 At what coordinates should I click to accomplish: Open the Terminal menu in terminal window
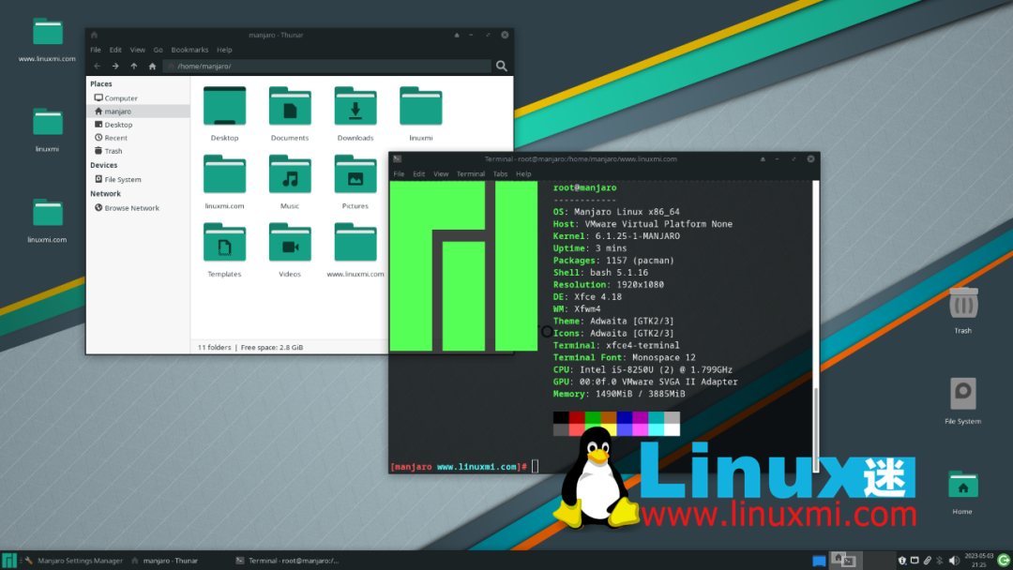click(470, 173)
